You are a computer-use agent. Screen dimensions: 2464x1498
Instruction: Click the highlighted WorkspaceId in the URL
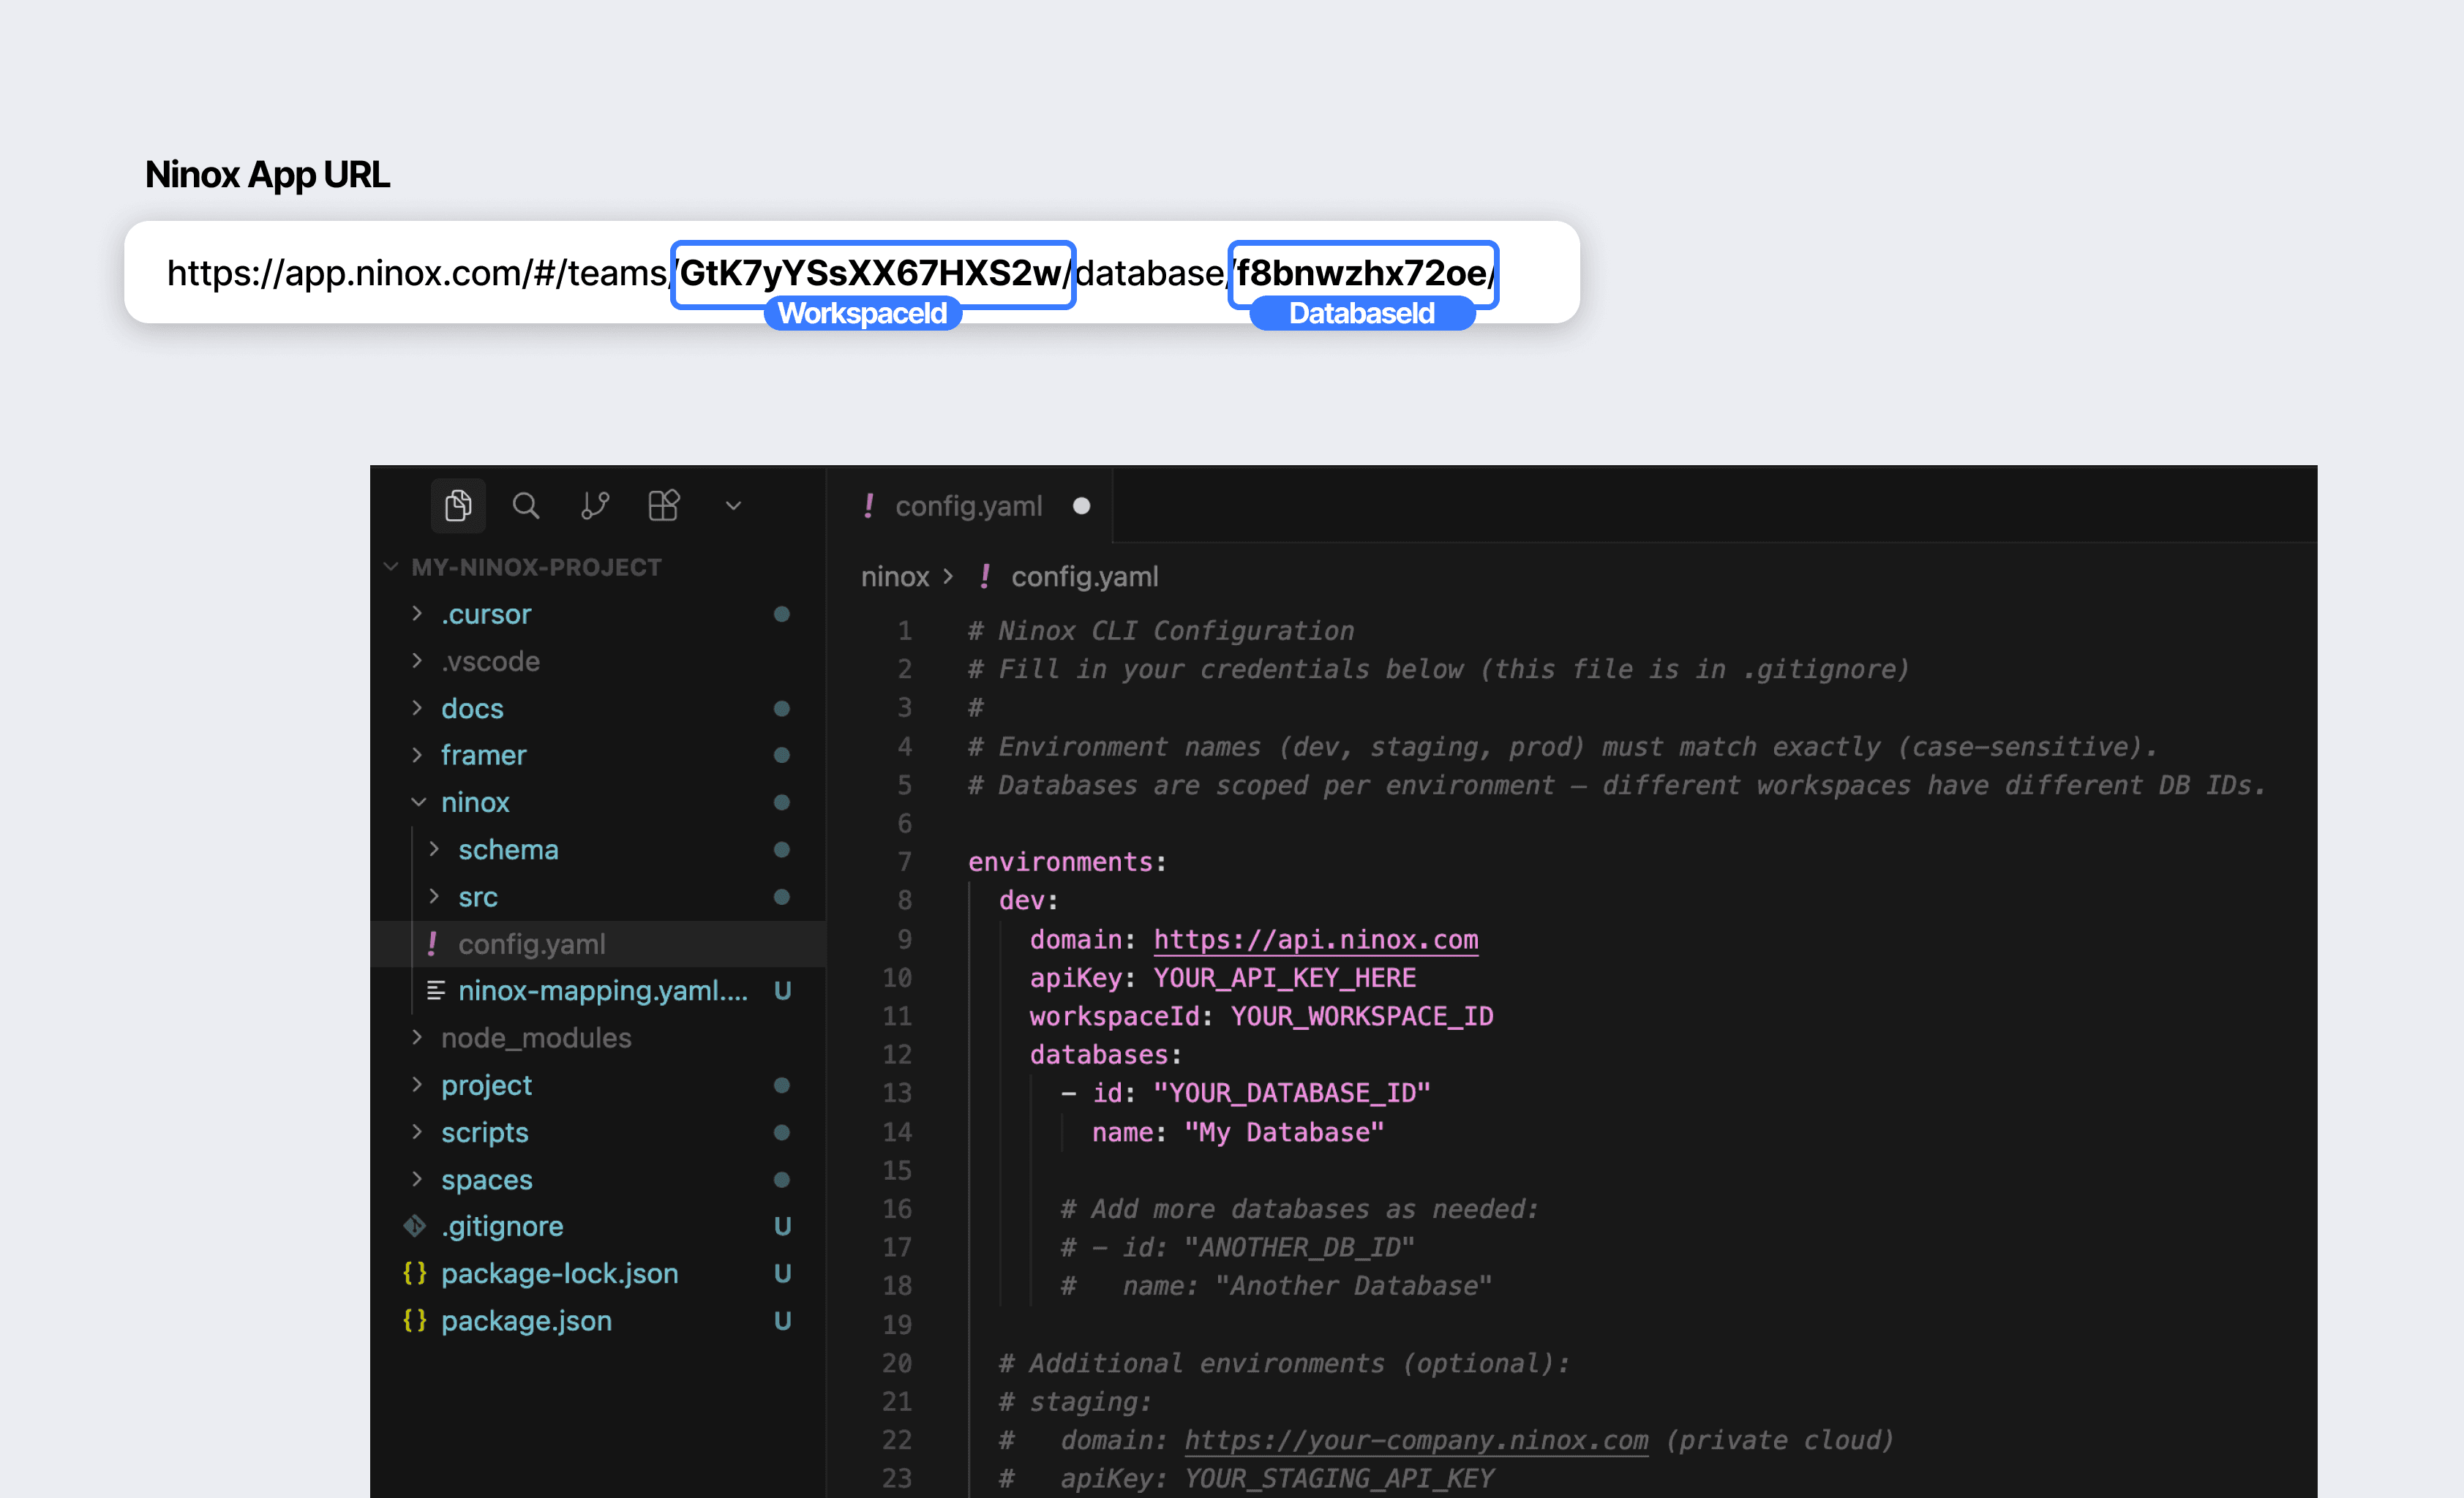[x=871, y=273]
